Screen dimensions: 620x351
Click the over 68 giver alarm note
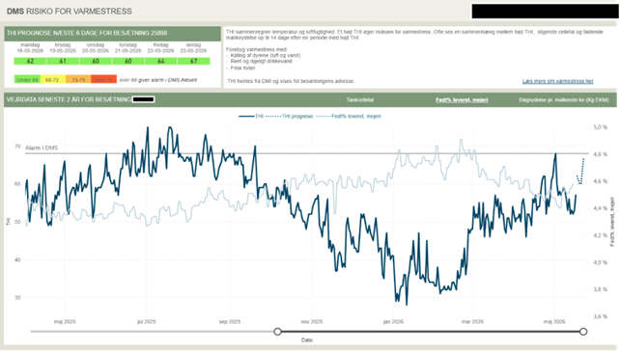click(x=158, y=80)
